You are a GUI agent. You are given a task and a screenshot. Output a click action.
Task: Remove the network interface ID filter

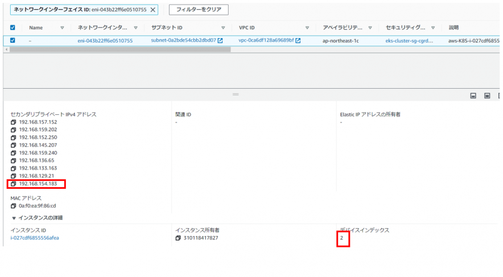click(x=152, y=10)
